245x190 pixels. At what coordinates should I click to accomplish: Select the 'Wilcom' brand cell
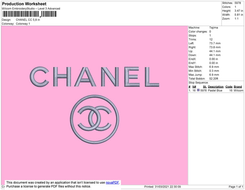pyautogui.click(x=238, y=90)
